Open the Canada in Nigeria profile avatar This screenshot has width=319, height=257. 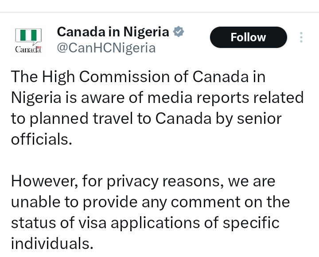(x=28, y=40)
